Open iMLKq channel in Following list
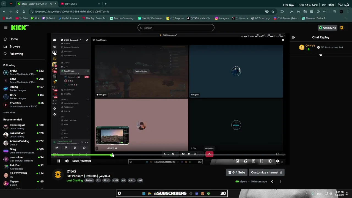 23,89
